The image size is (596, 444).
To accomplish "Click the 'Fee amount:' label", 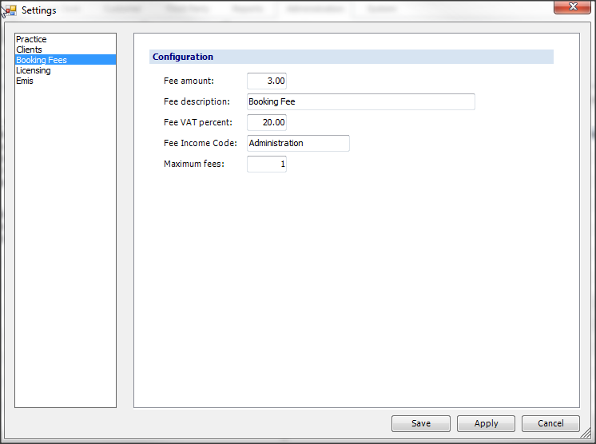I will [189, 81].
